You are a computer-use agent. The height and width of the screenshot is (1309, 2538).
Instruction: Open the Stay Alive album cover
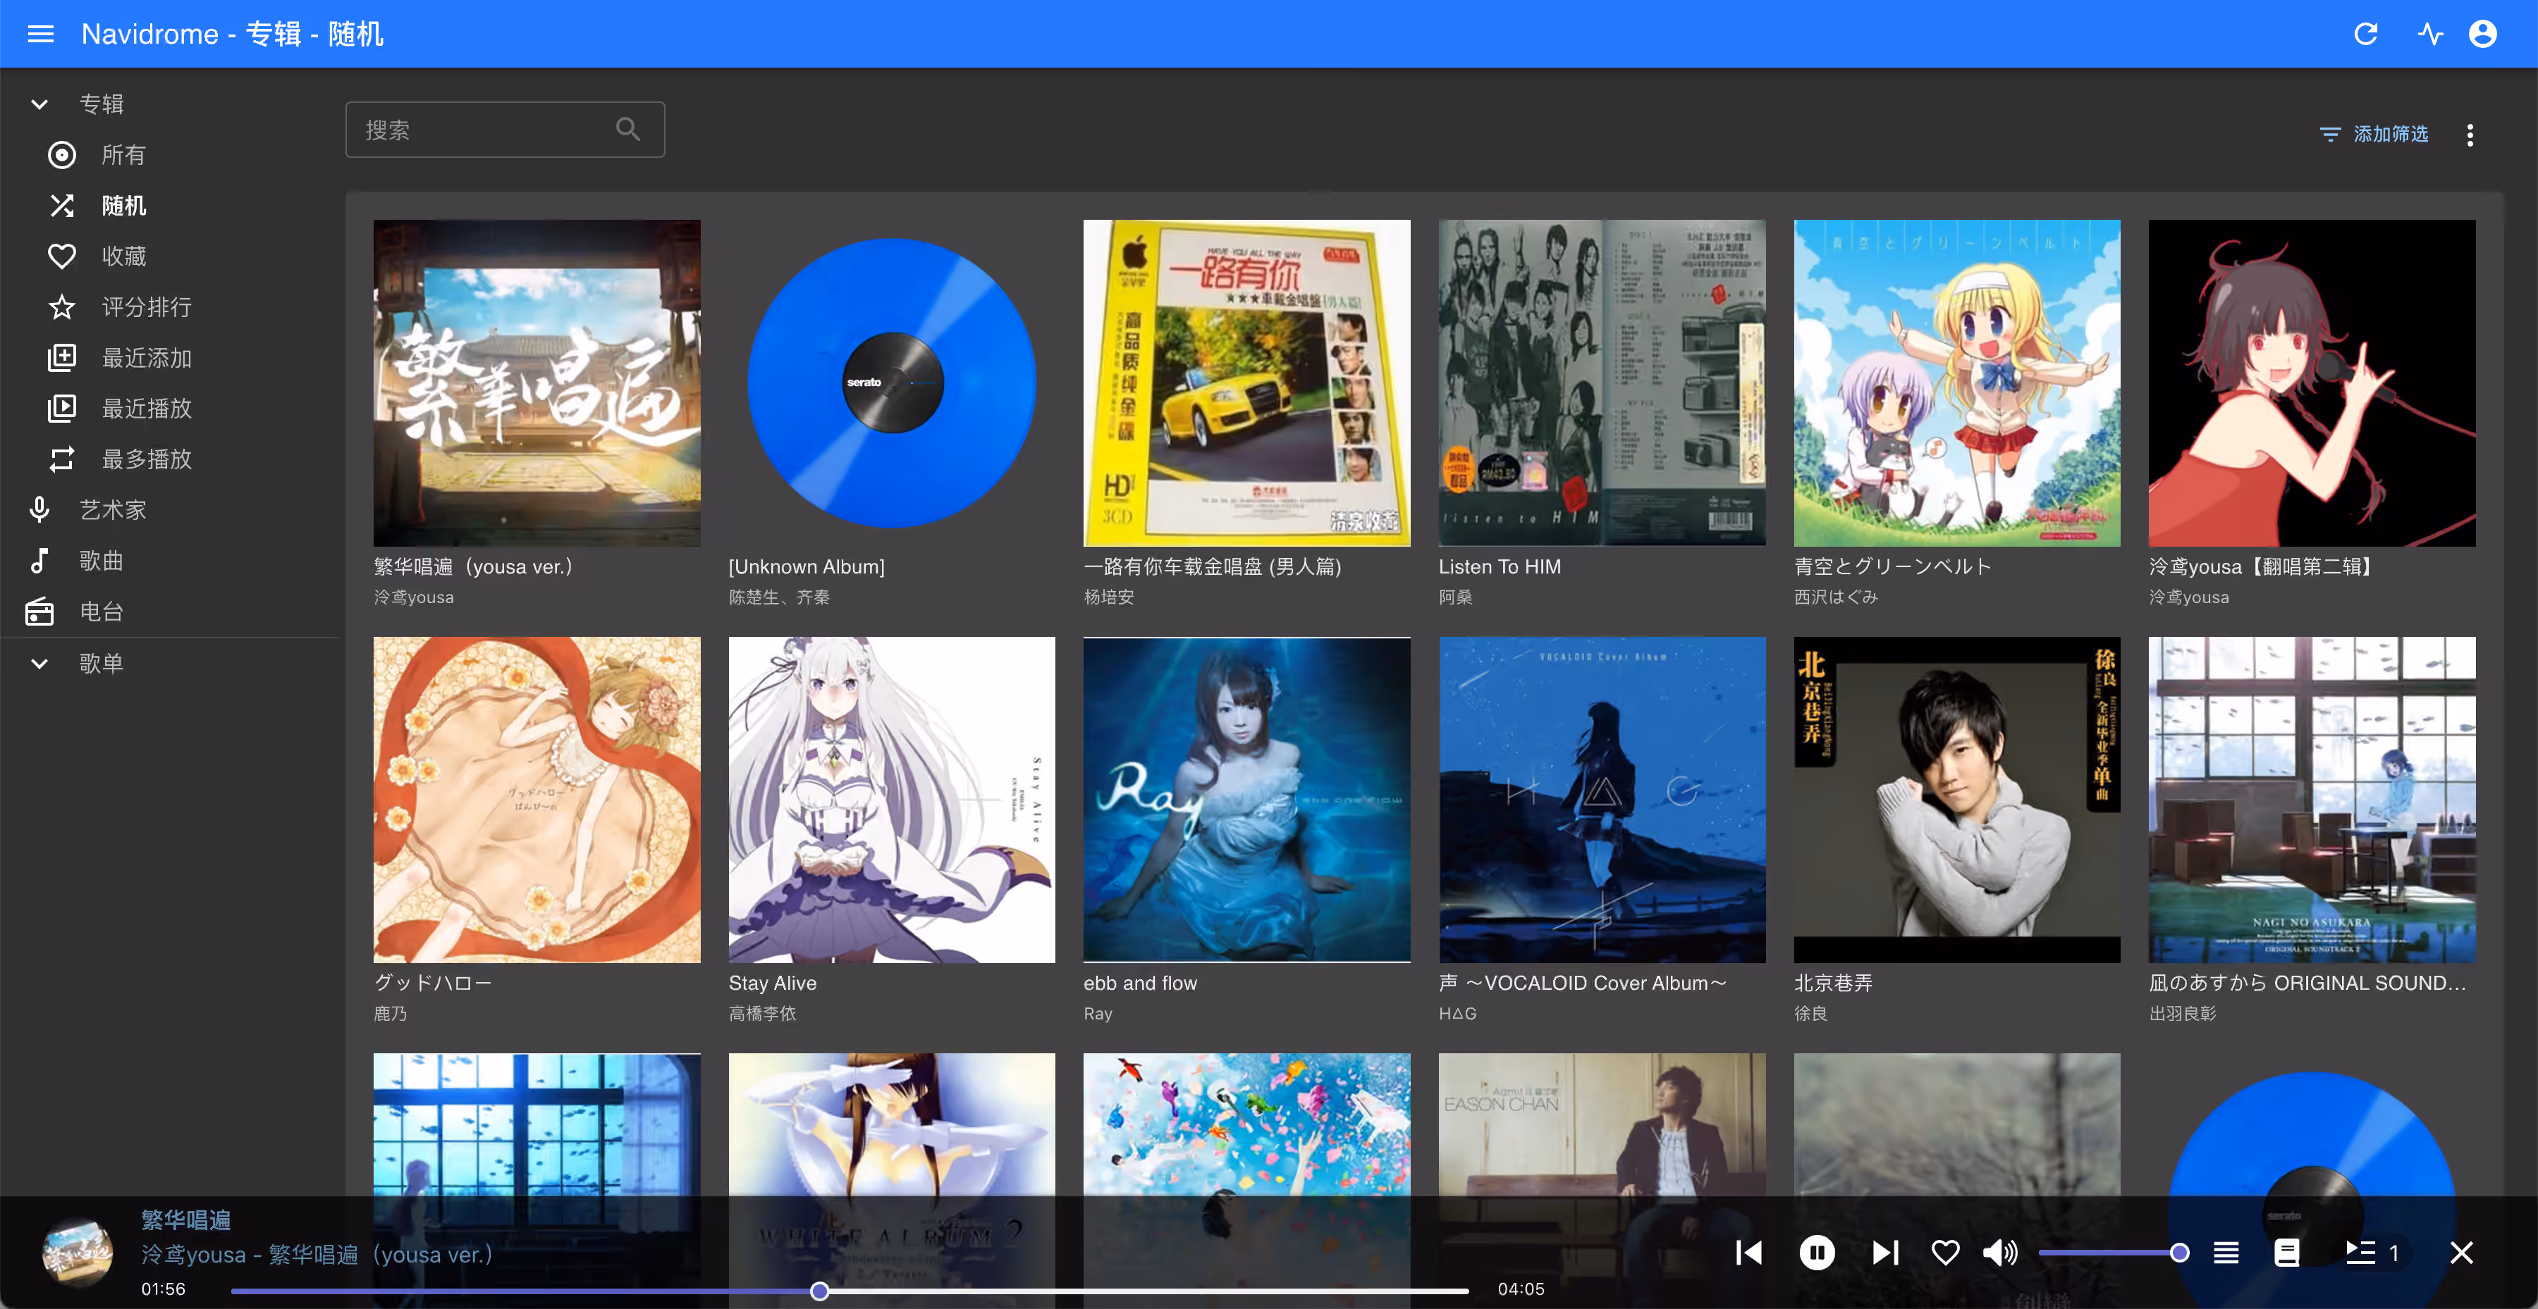click(892, 799)
